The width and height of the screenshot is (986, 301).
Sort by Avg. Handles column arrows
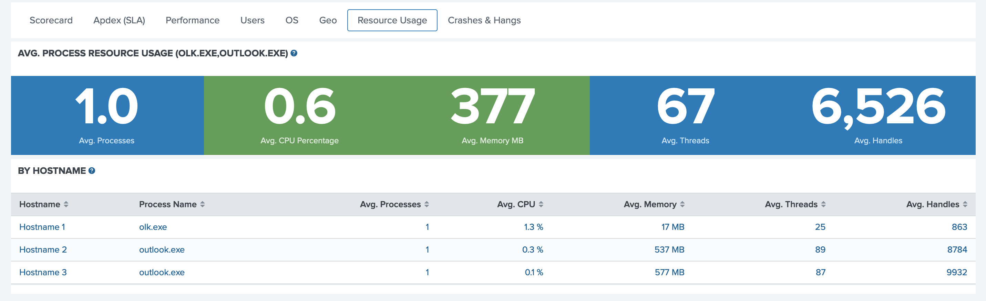point(965,204)
